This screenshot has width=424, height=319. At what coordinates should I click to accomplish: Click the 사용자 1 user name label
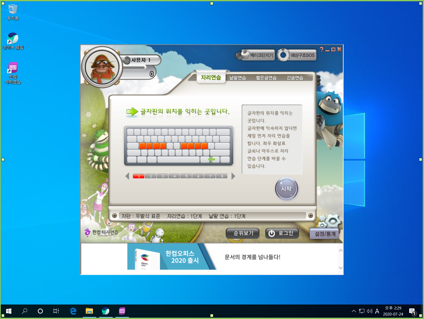point(141,60)
